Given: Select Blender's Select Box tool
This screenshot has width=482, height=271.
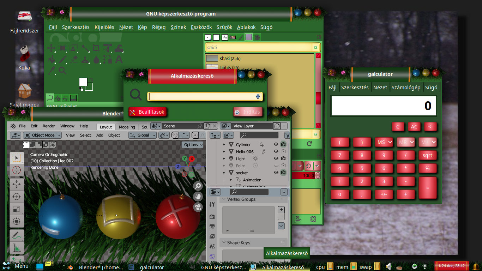Looking at the screenshot, I should coord(17,158).
